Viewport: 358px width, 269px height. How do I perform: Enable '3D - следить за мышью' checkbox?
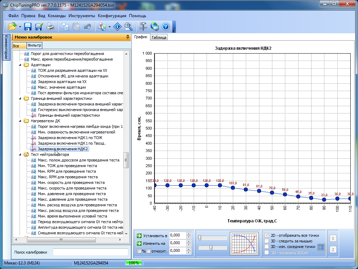point(267,241)
